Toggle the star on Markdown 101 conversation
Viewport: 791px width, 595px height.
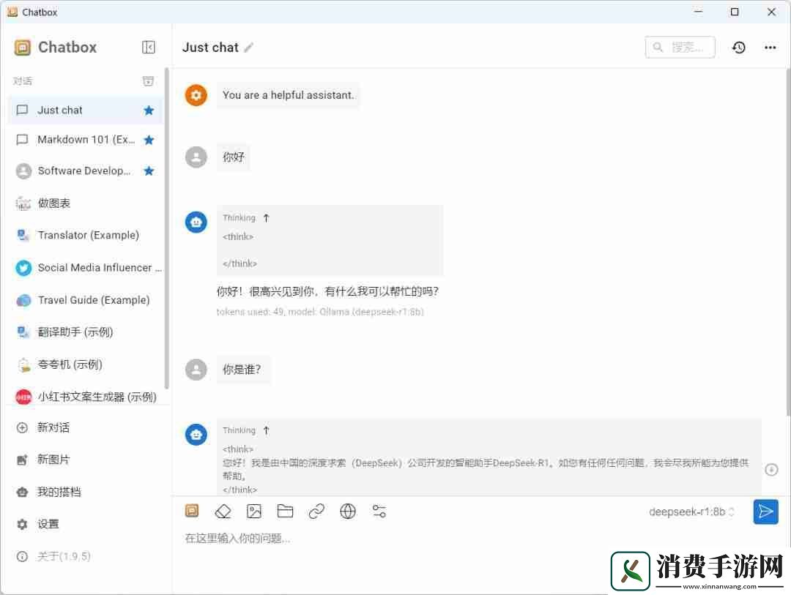149,140
